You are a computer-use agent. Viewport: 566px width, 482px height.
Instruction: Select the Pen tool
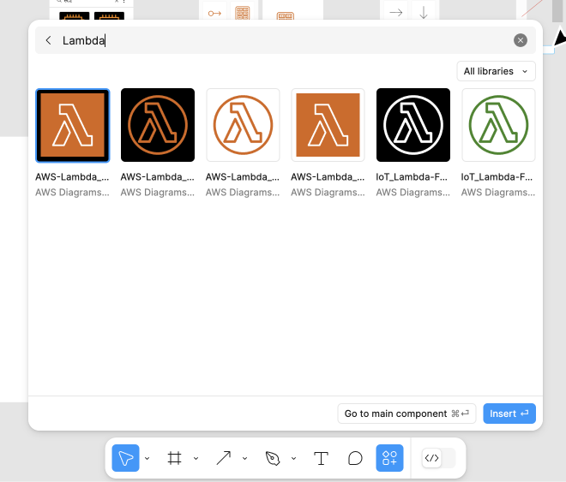(x=273, y=458)
